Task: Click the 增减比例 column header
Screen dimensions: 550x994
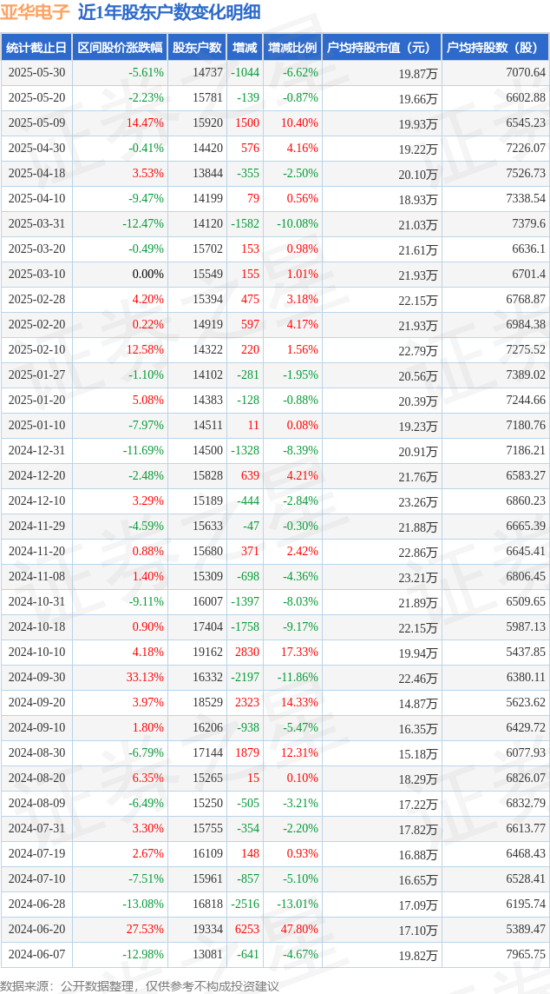Action: (292, 48)
